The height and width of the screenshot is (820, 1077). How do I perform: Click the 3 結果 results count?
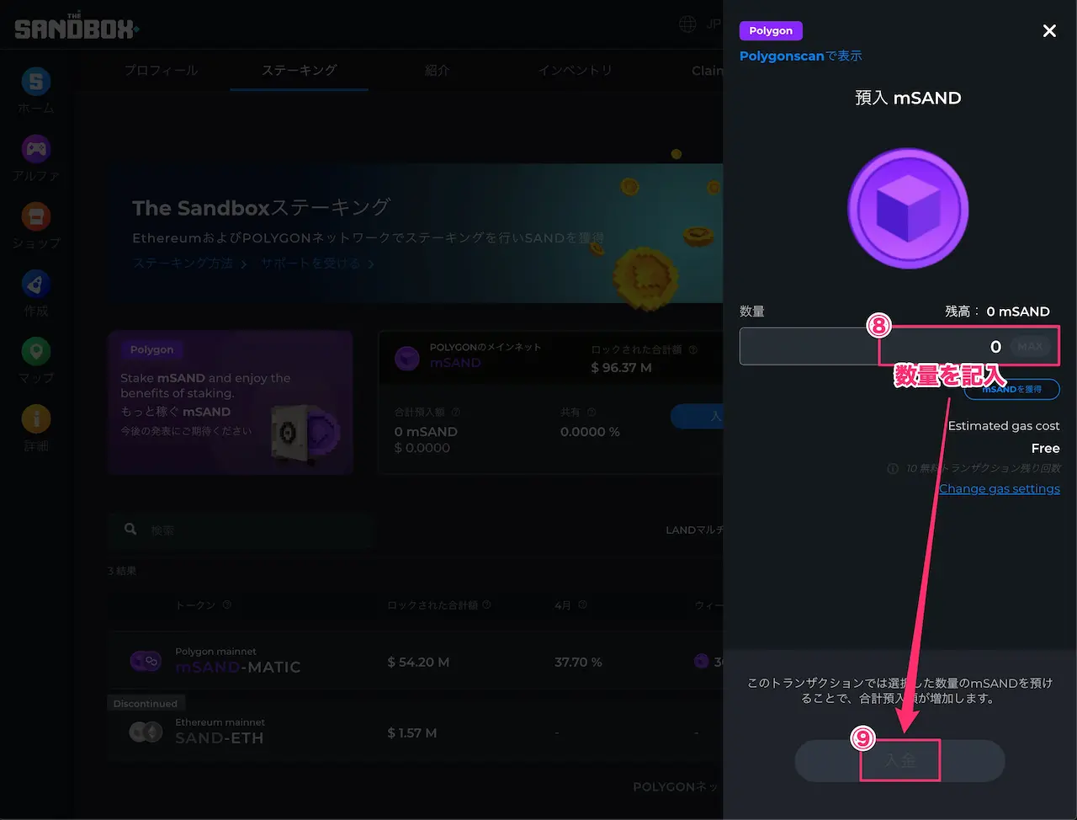point(122,571)
